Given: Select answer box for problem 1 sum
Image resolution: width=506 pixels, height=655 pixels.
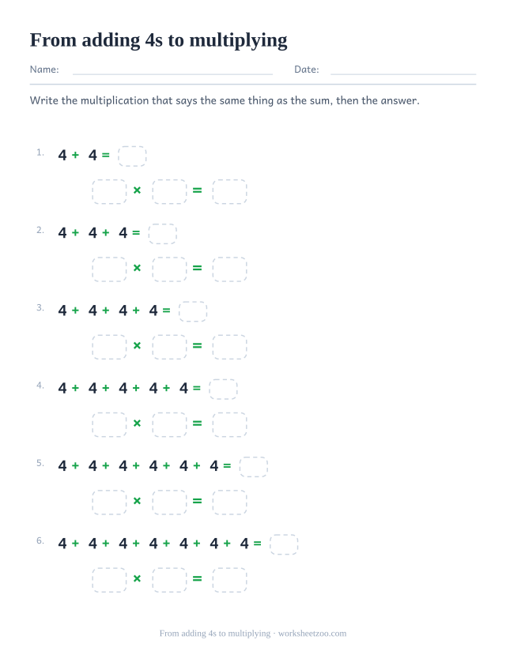Looking at the screenshot, I should click(132, 156).
